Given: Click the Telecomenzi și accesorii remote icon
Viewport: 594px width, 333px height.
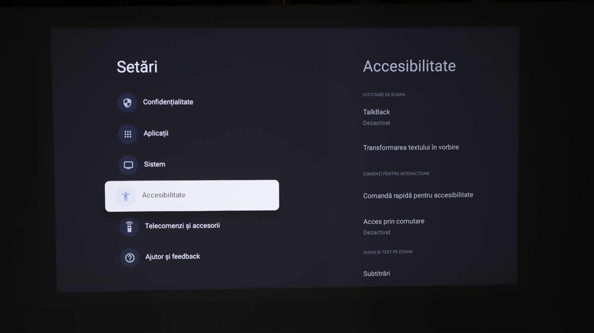Looking at the screenshot, I should point(129,227).
